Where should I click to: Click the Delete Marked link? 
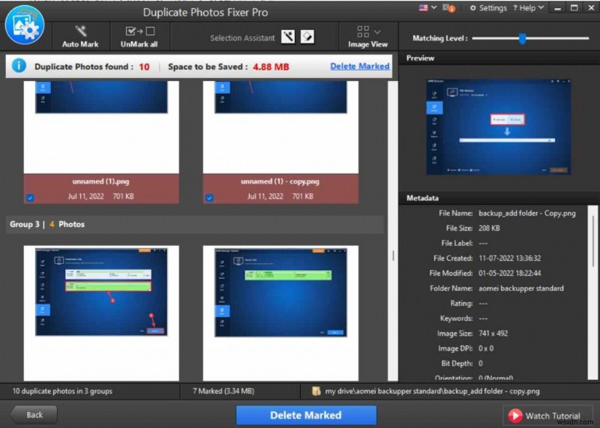tap(360, 66)
